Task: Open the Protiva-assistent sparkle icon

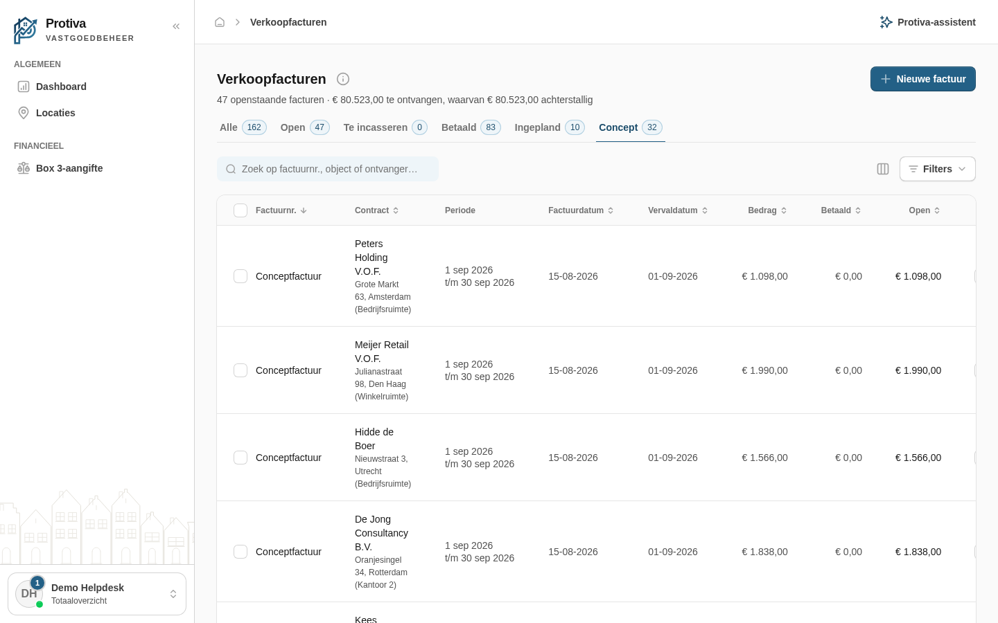Action: pyautogui.click(x=886, y=22)
